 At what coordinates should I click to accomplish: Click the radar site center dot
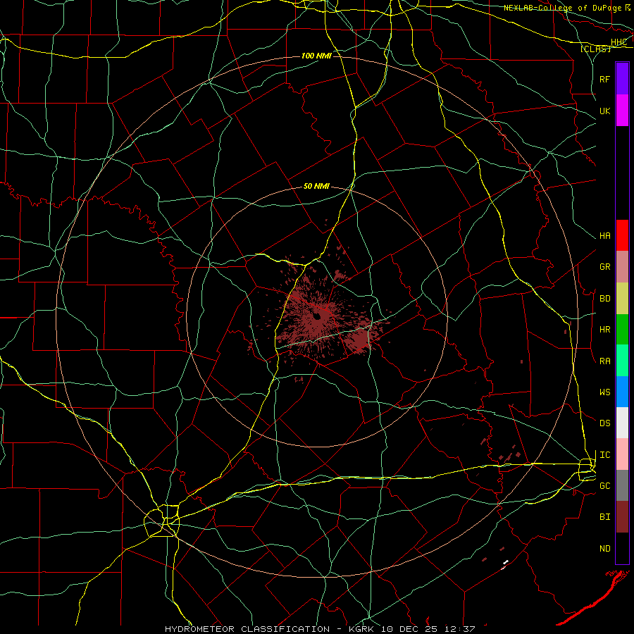[317, 316]
